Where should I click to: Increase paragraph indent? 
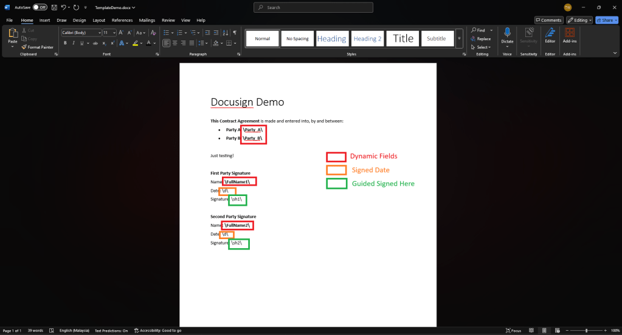point(216,33)
